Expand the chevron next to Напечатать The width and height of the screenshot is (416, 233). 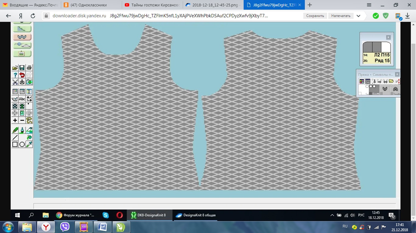358,16
